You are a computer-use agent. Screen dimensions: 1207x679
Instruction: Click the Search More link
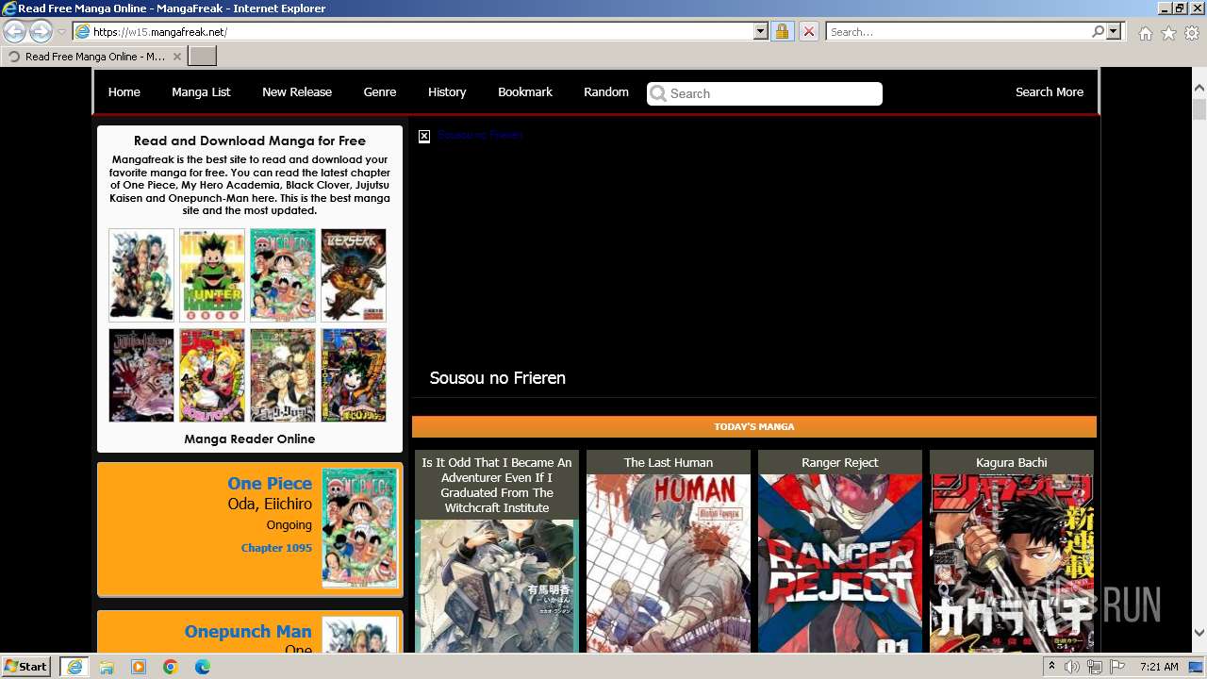(x=1050, y=92)
